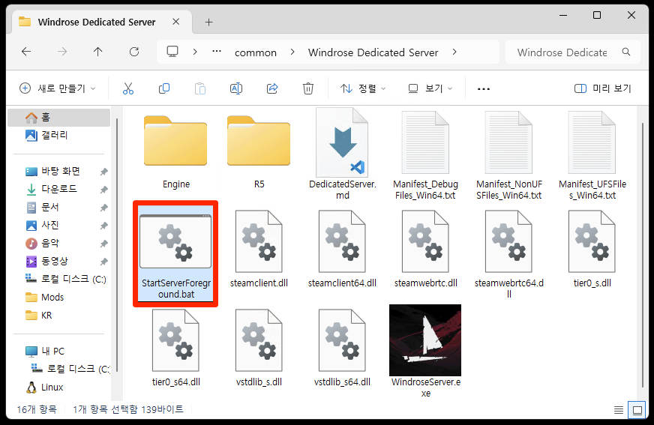Click the common breadcrumb
The image size is (654, 425).
pyautogui.click(x=256, y=52)
